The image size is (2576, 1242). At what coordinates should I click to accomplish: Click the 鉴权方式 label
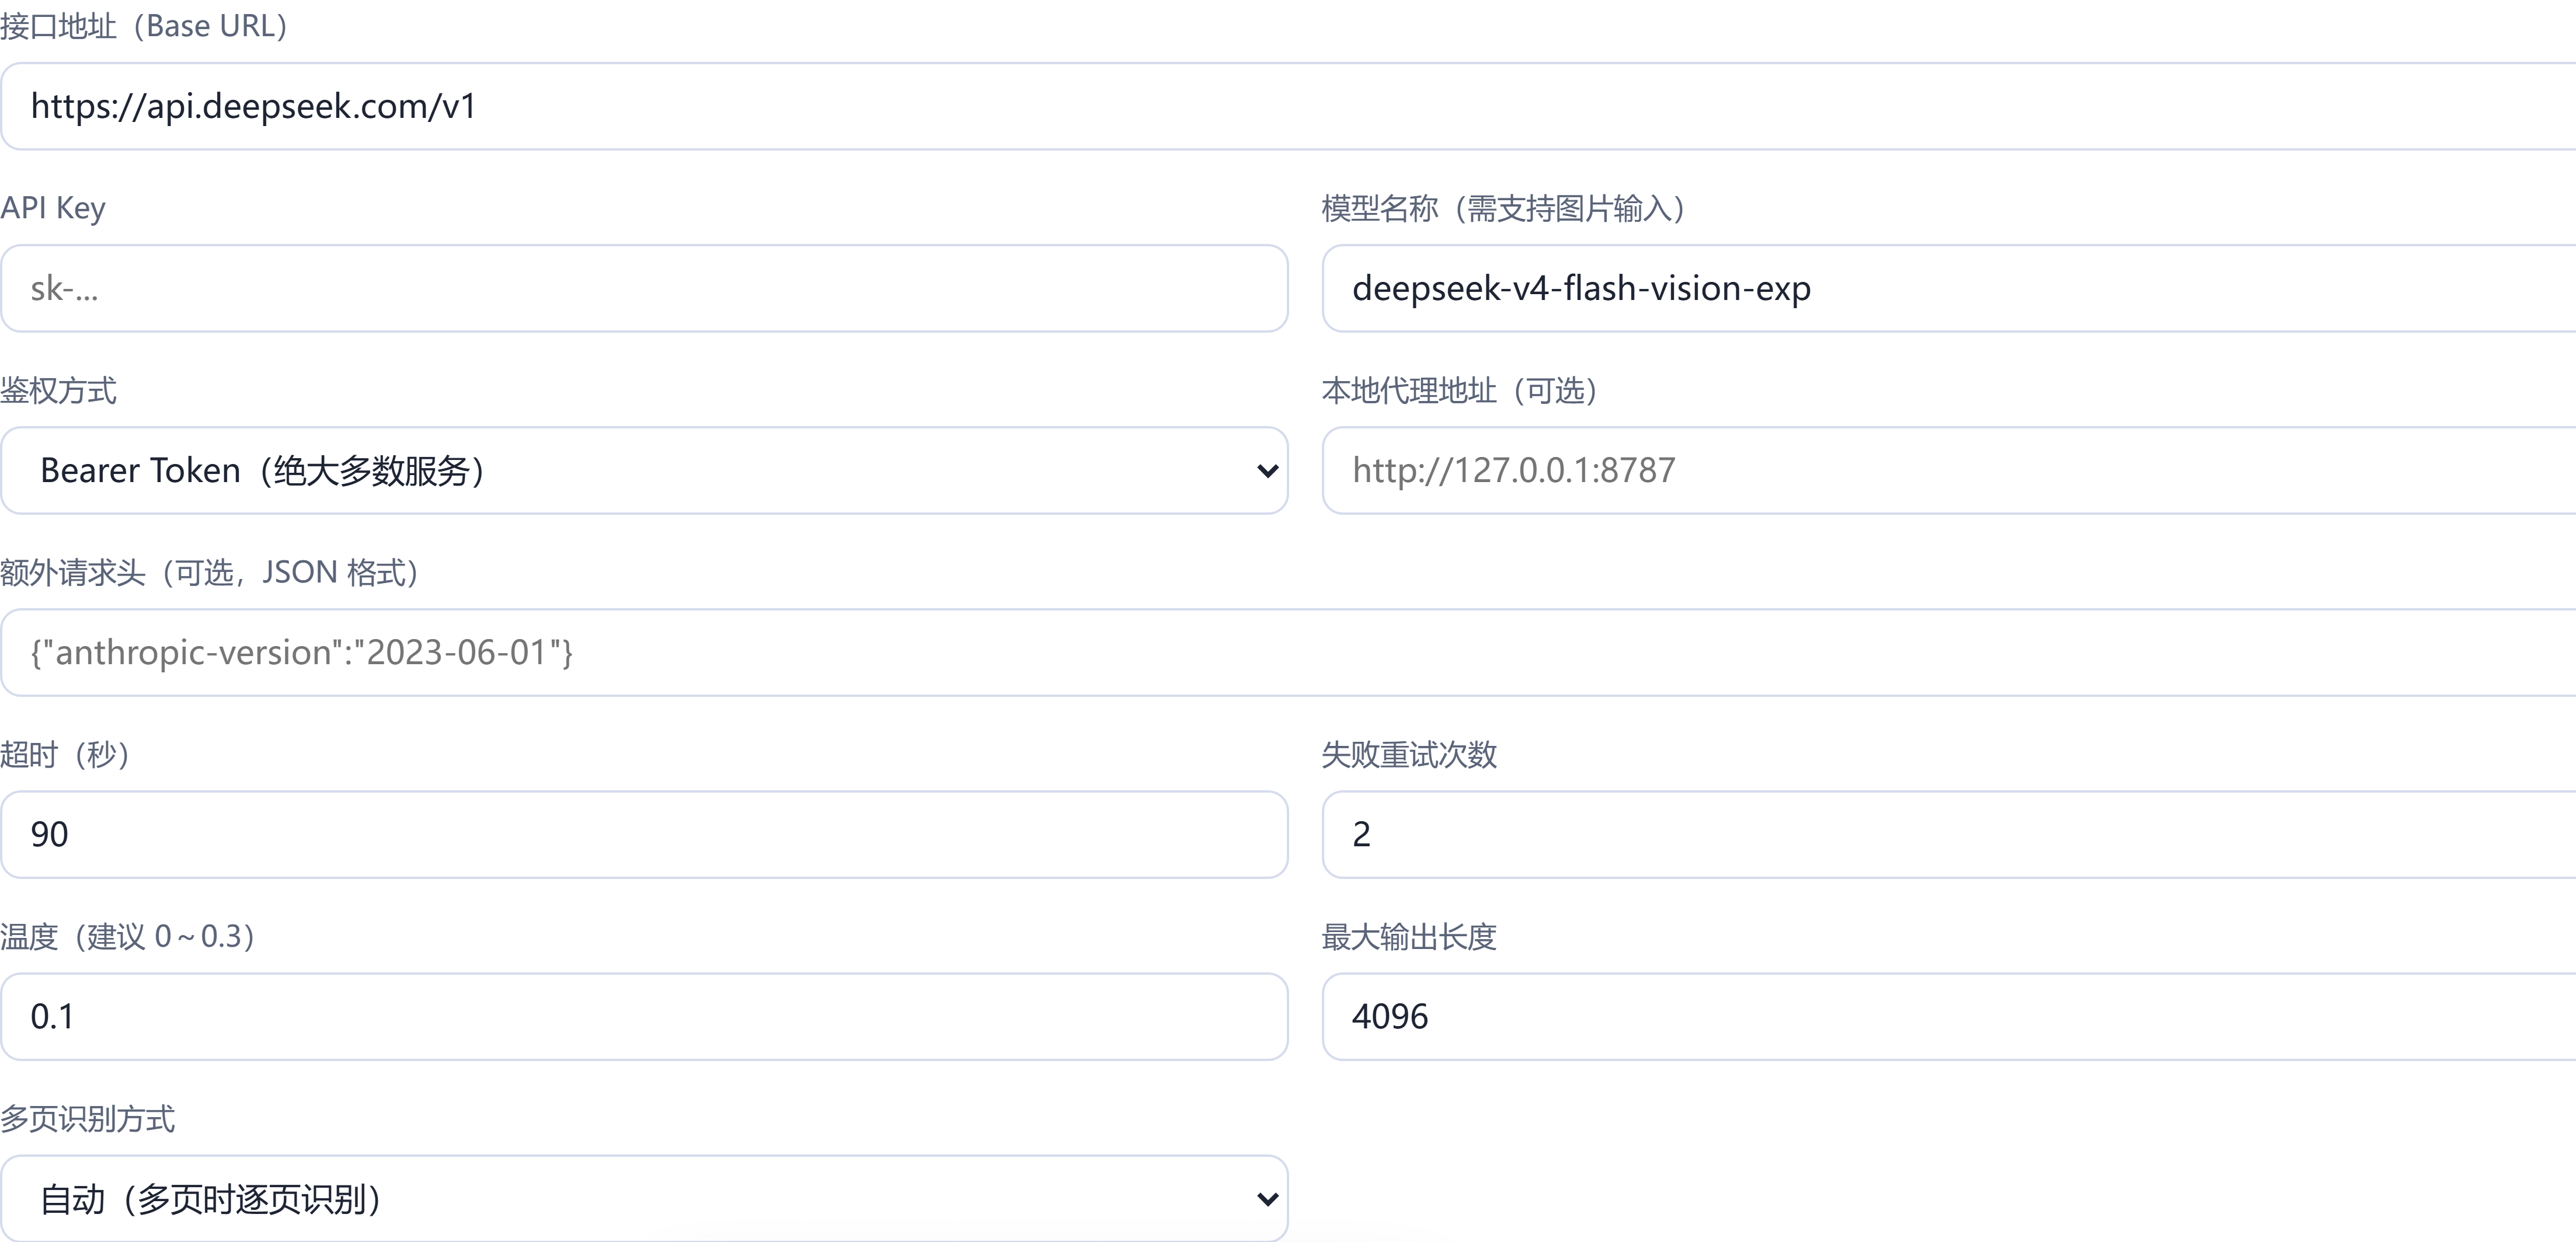pyautogui.click(x=58, y=390)
